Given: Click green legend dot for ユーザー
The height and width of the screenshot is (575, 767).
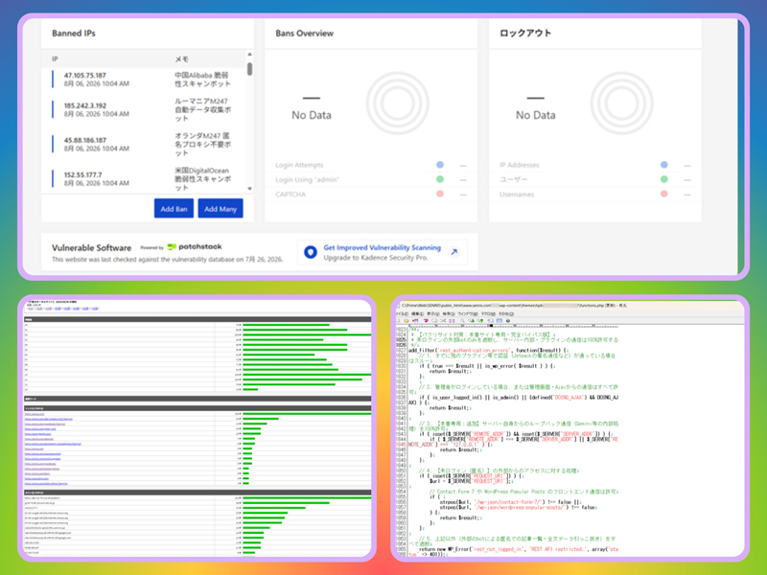Looking at the screenshot, I should [663, 179].
